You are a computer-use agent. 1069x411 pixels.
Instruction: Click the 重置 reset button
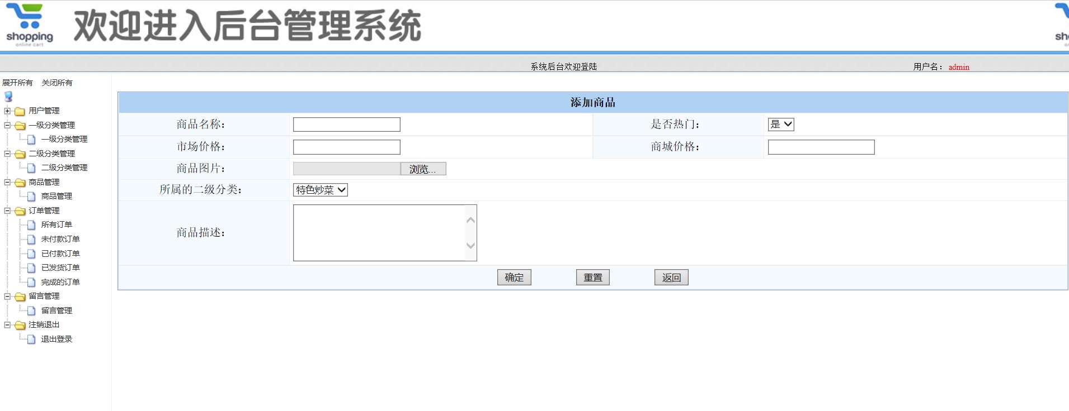pos(593,278)
